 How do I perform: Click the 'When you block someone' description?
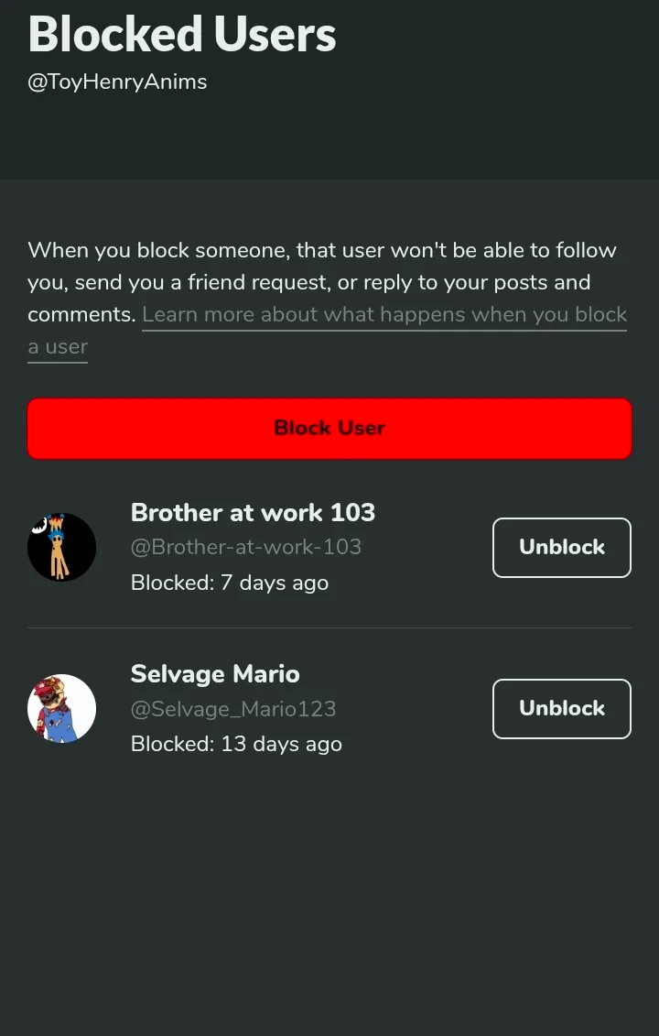(x=321, y=250)
